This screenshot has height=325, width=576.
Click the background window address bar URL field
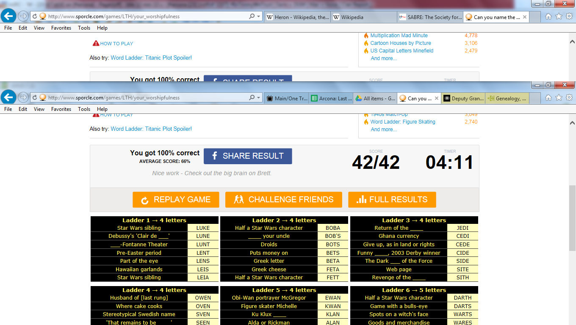(x=147, y=17)
